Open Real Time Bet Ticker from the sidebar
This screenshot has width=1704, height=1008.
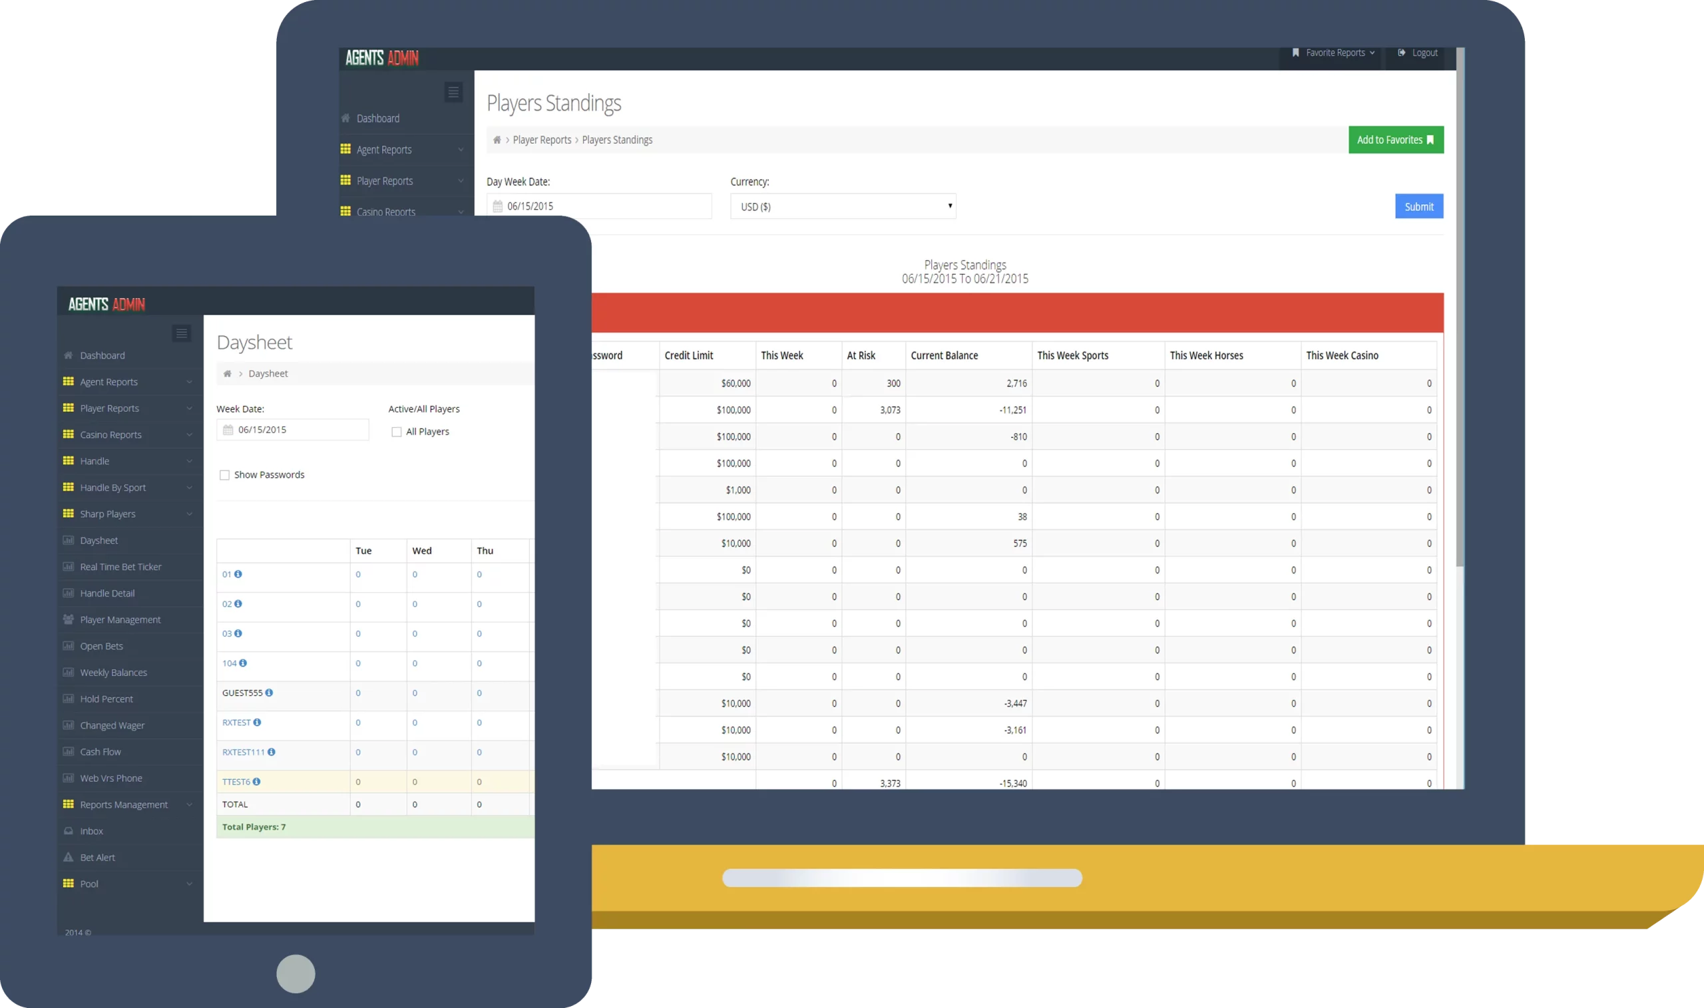click(x=120, y=567)
